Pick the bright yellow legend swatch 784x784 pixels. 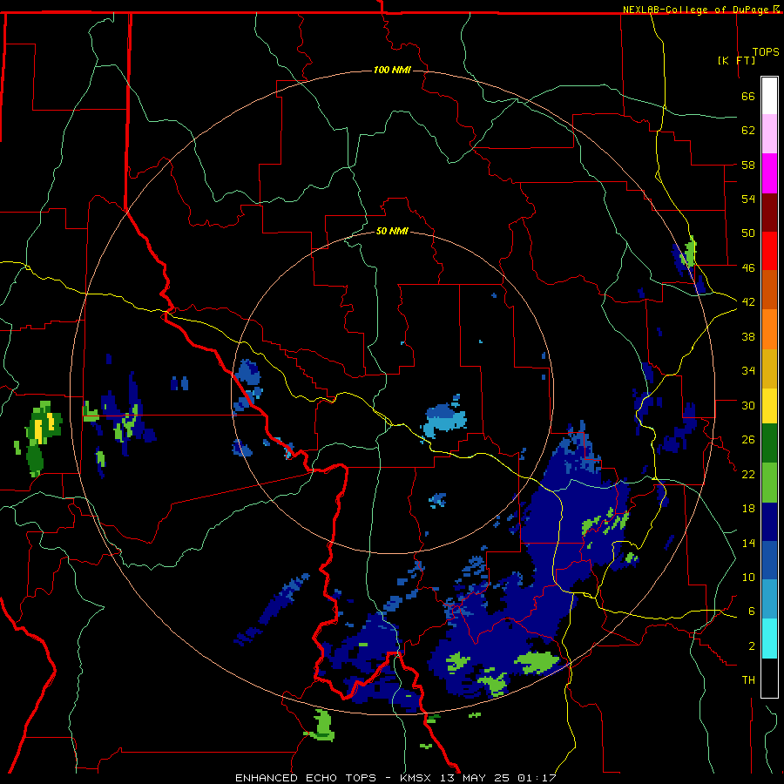769,406
